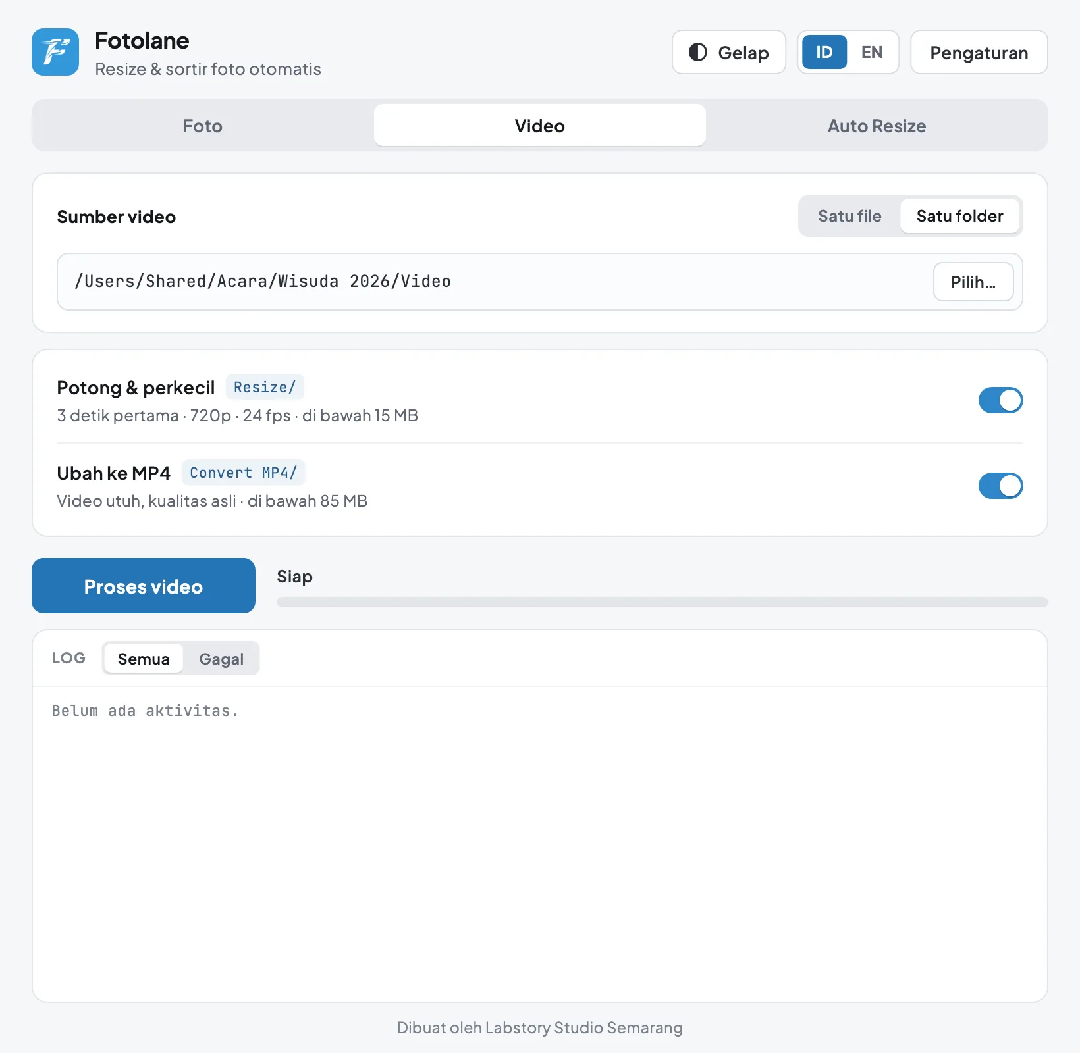This screenshot has width=1080, height=1053.
Task: Show Semua log entries
Action: click(144, 658)
